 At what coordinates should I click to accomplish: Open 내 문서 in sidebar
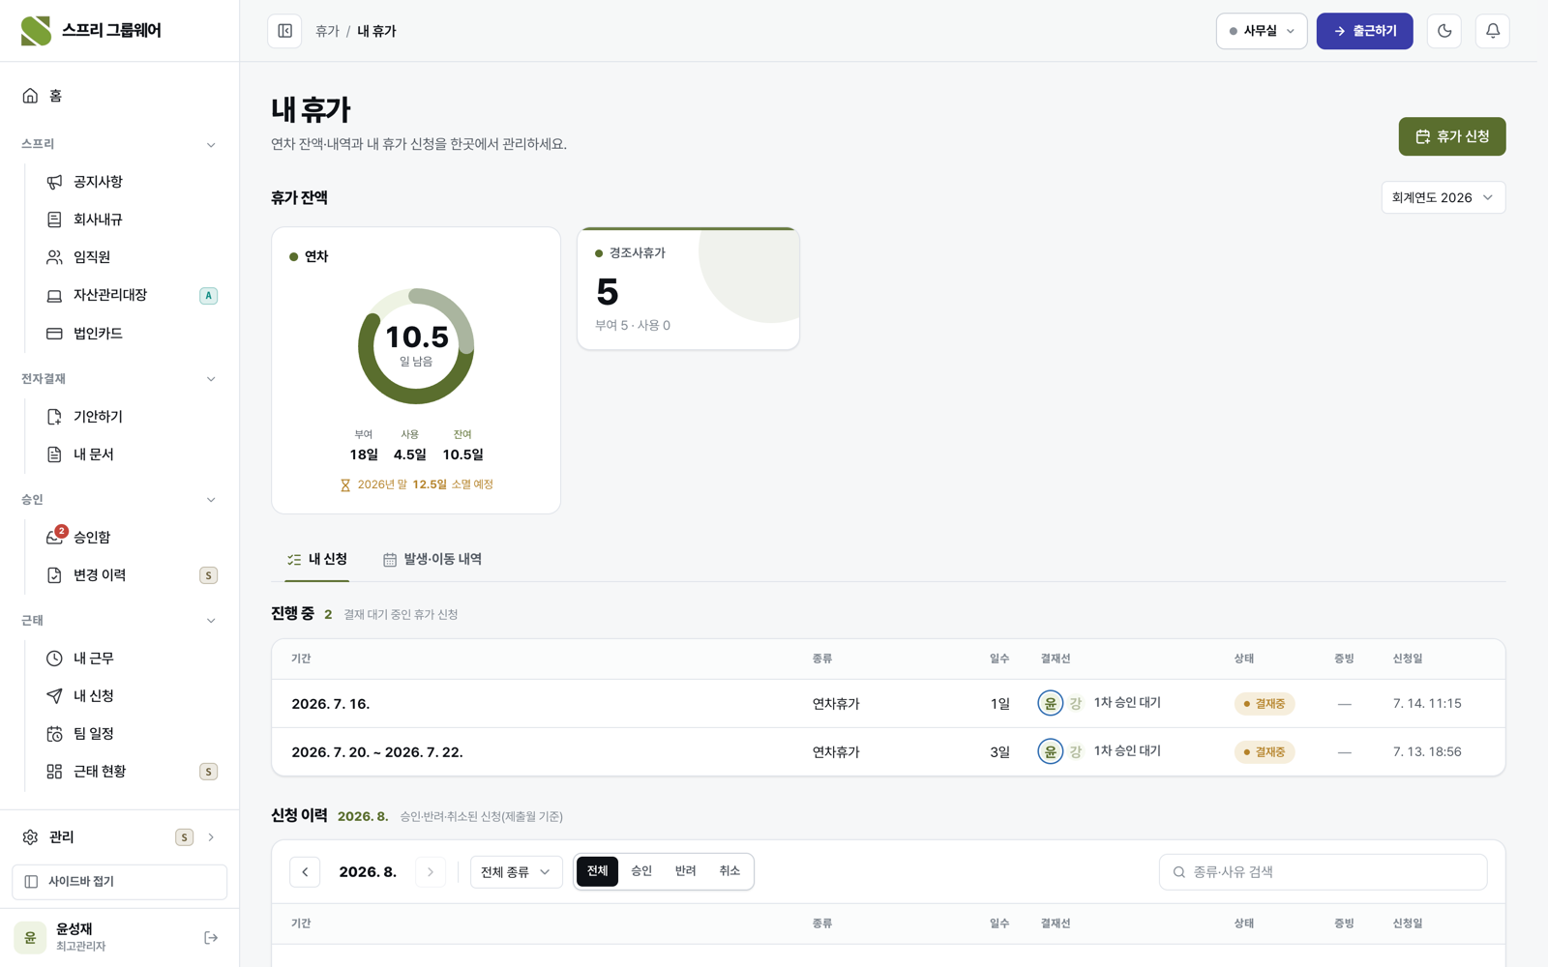pos(132,454)
